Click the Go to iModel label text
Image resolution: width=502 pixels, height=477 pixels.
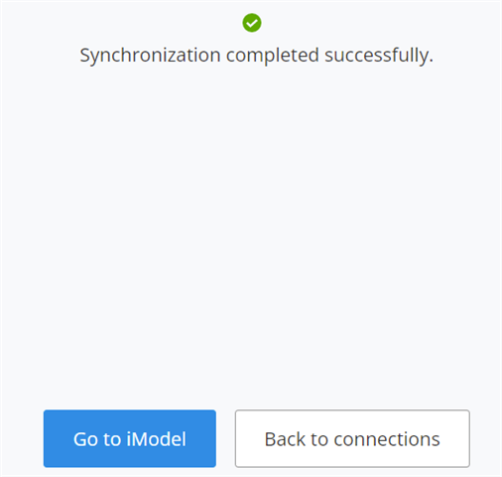pyautogui.click(x=130, y=439)
